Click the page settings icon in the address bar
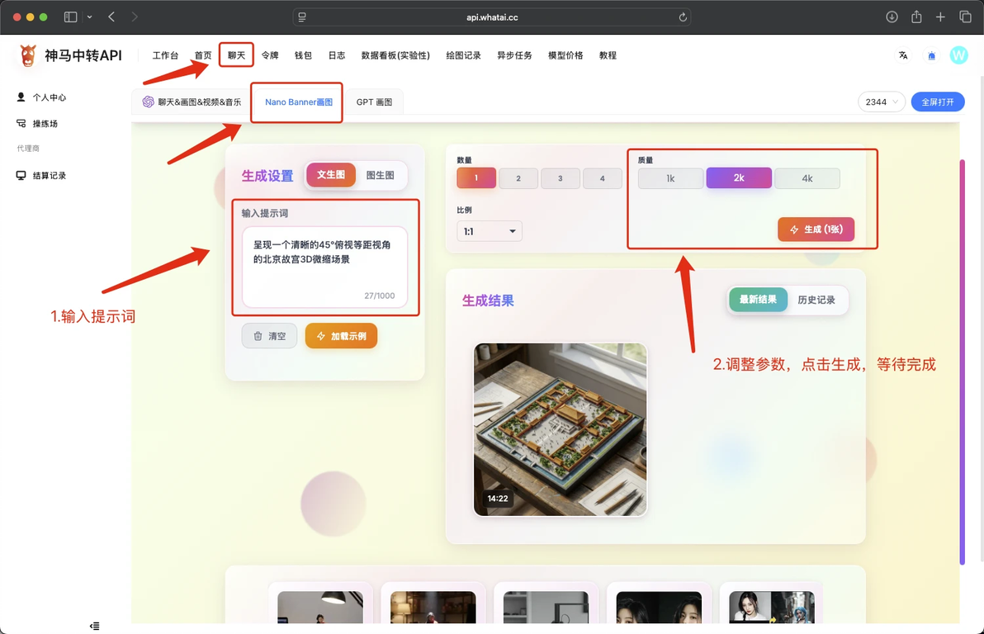984x634 pixels. tap(302, 17)
